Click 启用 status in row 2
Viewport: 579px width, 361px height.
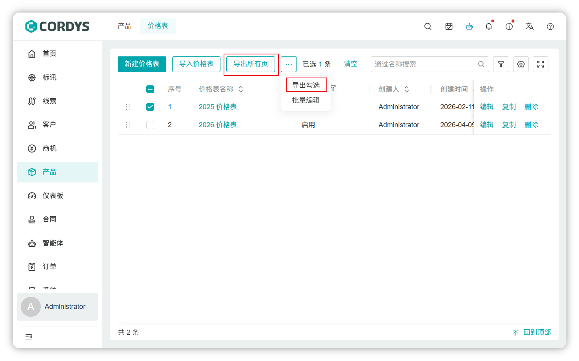tap(308, 125)
